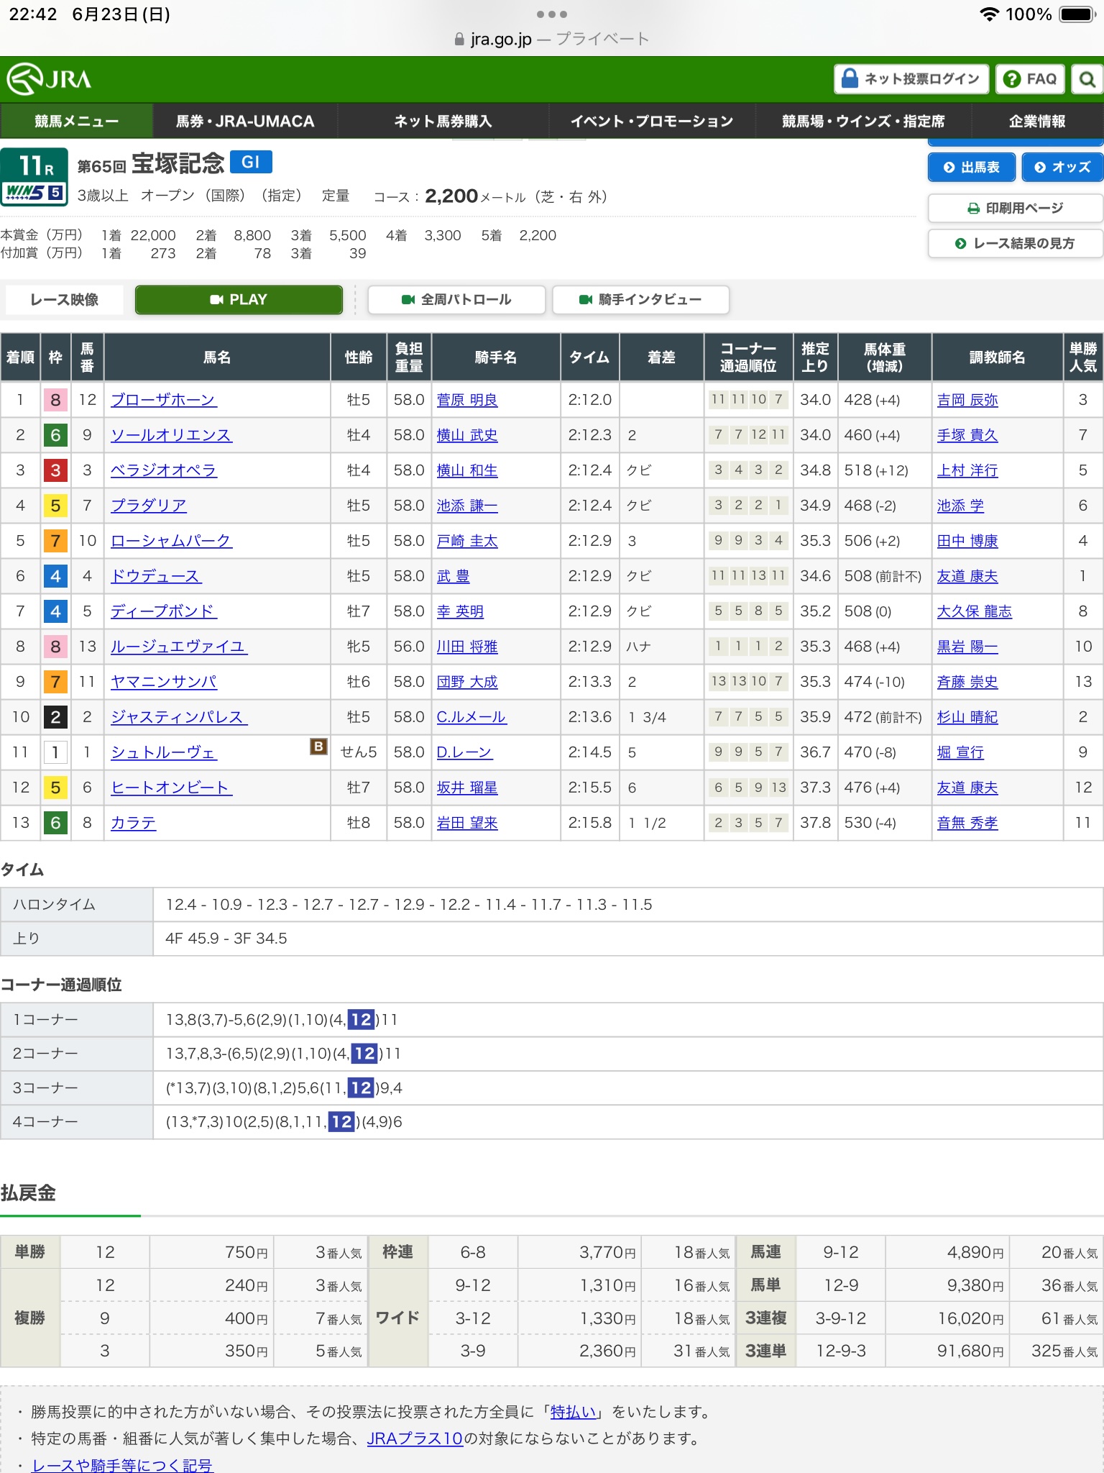Select the レース映像 label
The image size is (1104, 1473).
coord(65,299)
